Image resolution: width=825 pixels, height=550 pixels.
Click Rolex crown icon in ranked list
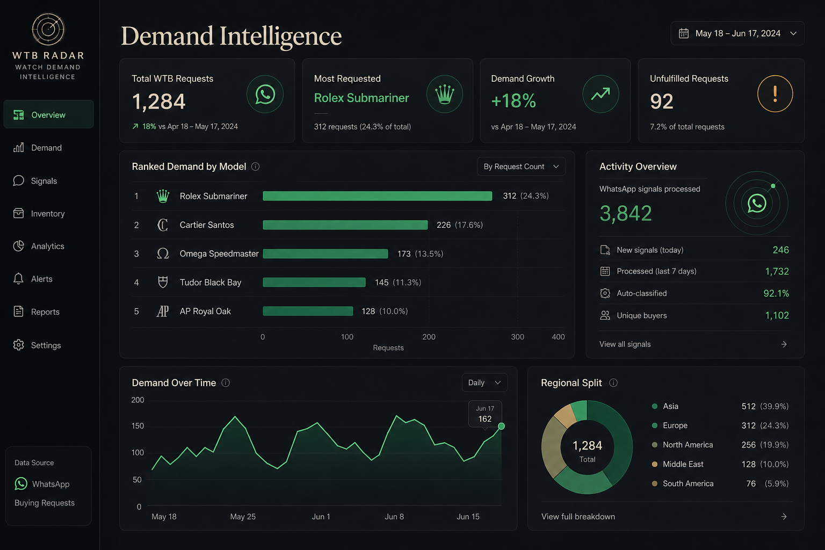[163, 196]
